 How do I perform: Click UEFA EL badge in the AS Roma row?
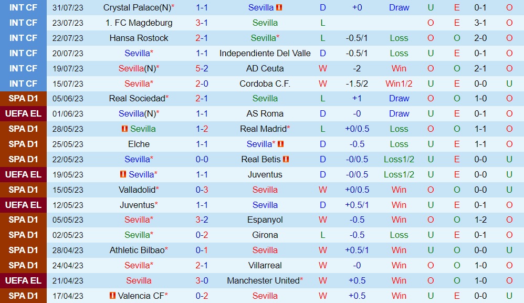coord(24,113)
